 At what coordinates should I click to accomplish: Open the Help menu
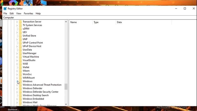(x=38, y=14)
